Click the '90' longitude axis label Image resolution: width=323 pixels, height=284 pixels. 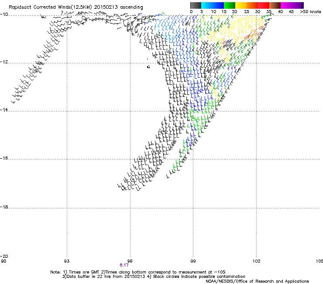[3, 261]
